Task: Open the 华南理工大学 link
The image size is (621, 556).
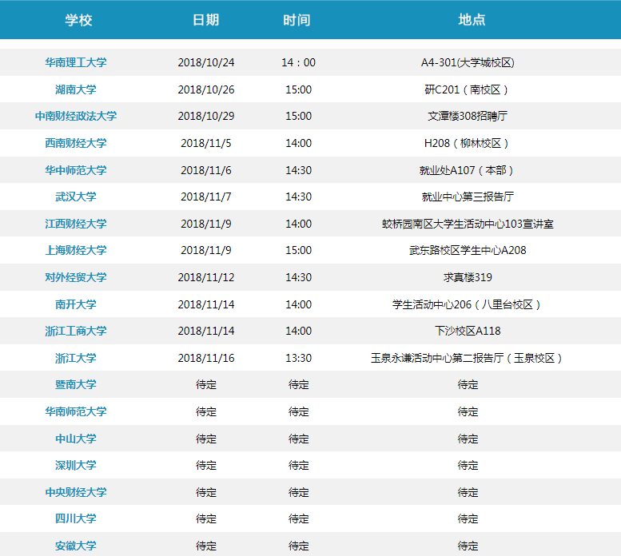Action: (x=76, y=62)
